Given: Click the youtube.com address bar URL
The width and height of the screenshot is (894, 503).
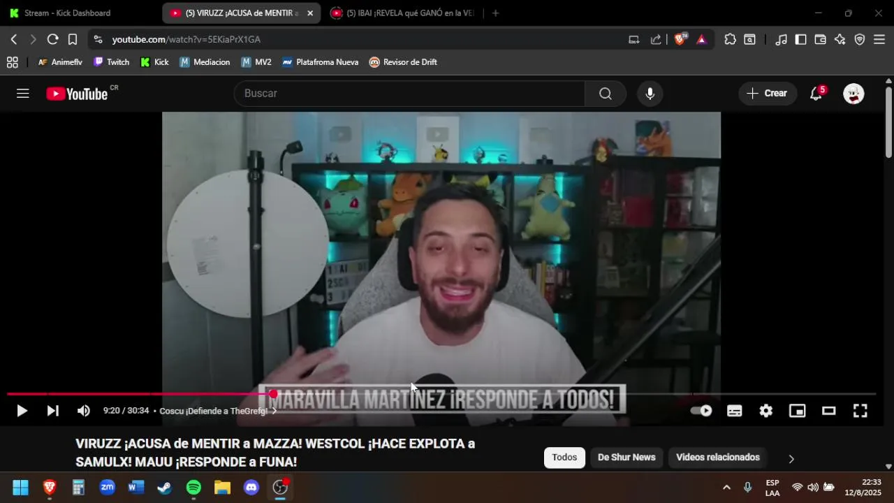Looking at the screenshot, I should pos(186,40).
